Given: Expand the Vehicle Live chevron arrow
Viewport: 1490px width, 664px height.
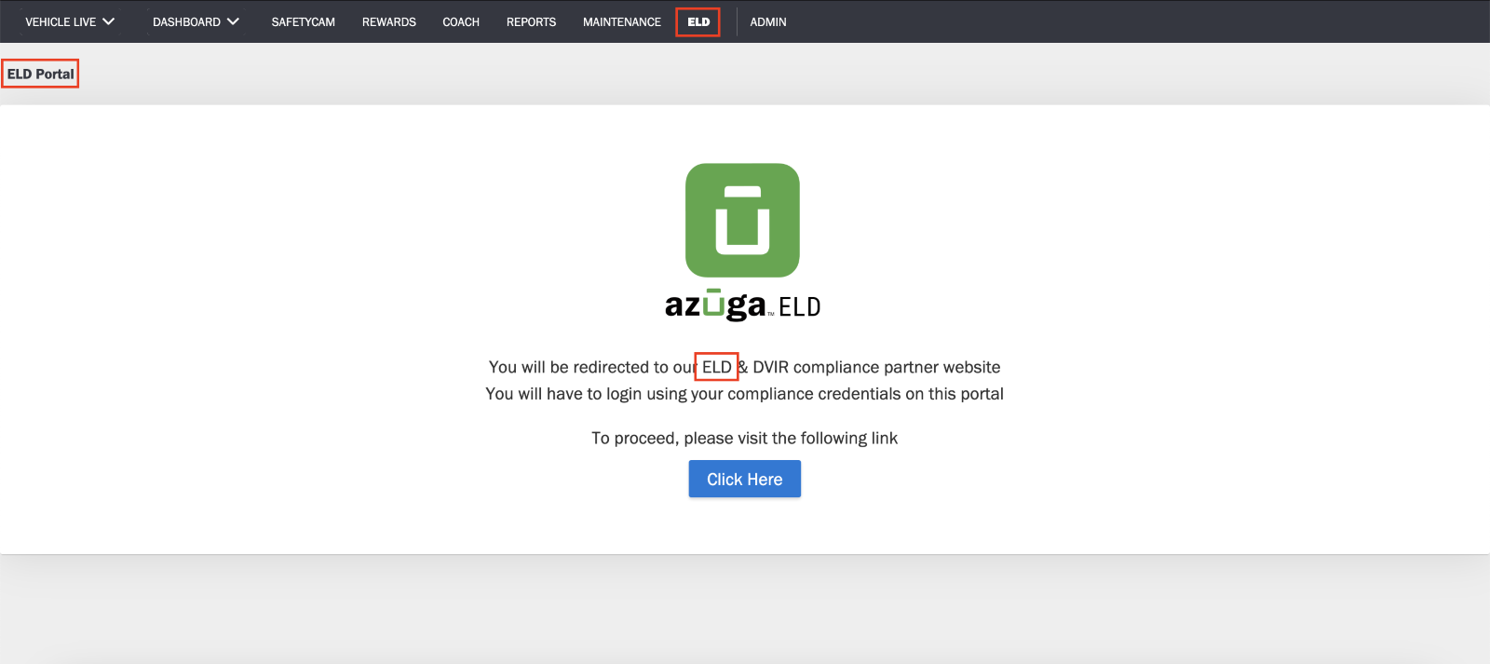Looking at the screenshot, I should tap(109, 21).
